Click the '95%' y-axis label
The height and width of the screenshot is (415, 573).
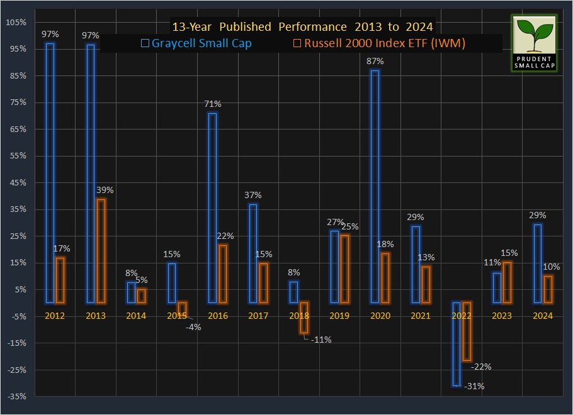coord(18,49)
